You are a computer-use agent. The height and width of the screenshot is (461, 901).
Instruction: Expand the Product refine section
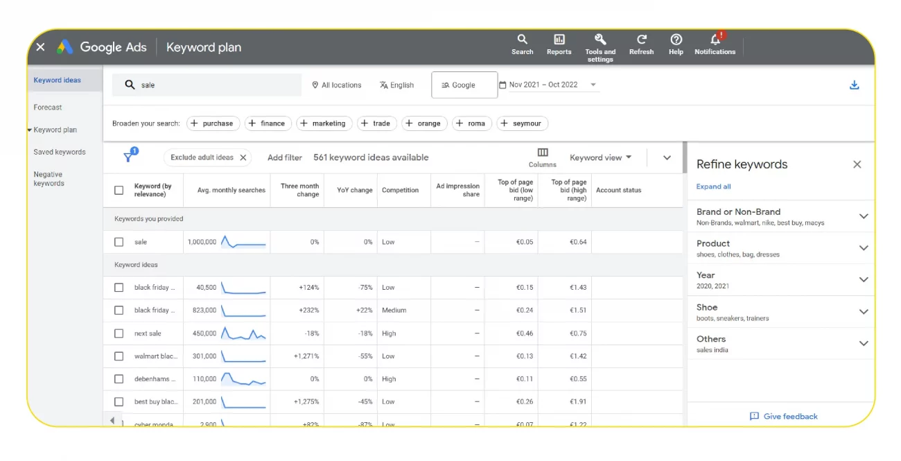click(864, 248)
